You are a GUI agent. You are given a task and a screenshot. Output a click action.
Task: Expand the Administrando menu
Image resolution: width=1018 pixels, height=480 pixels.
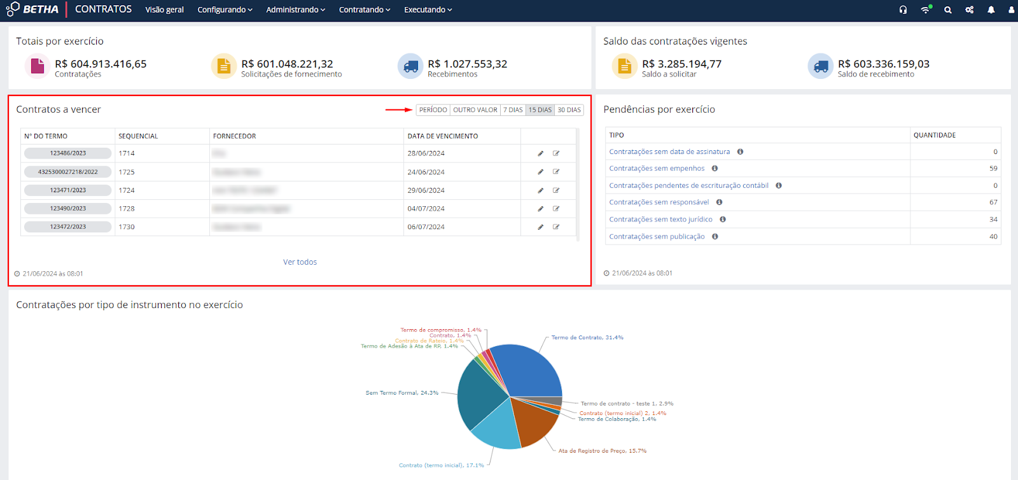(296, 10)
